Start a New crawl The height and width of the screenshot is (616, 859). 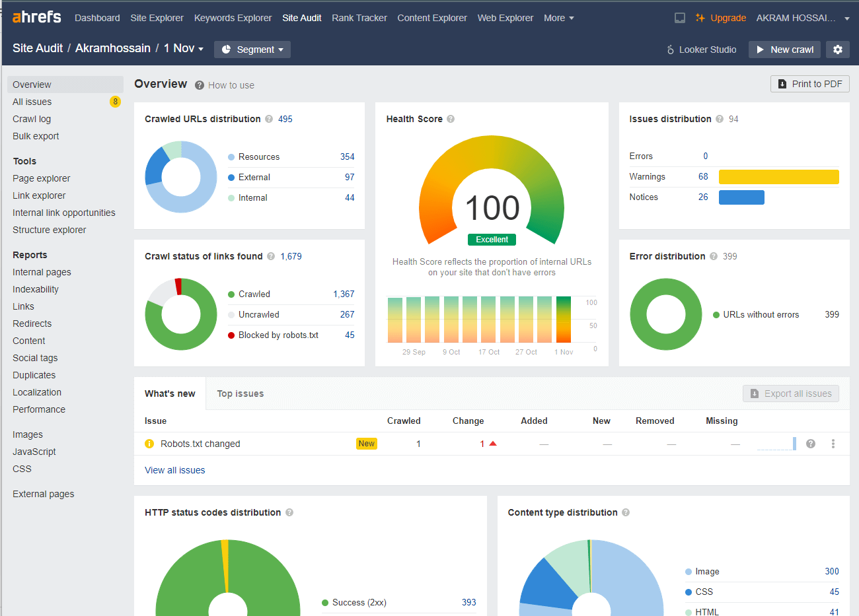point(784,50)
